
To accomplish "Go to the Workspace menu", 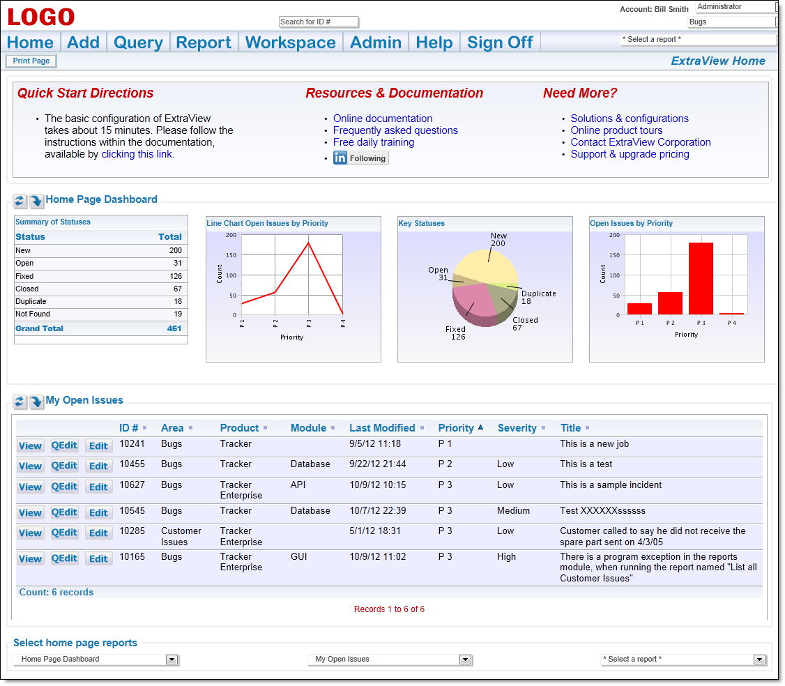I will pos(291,43).
